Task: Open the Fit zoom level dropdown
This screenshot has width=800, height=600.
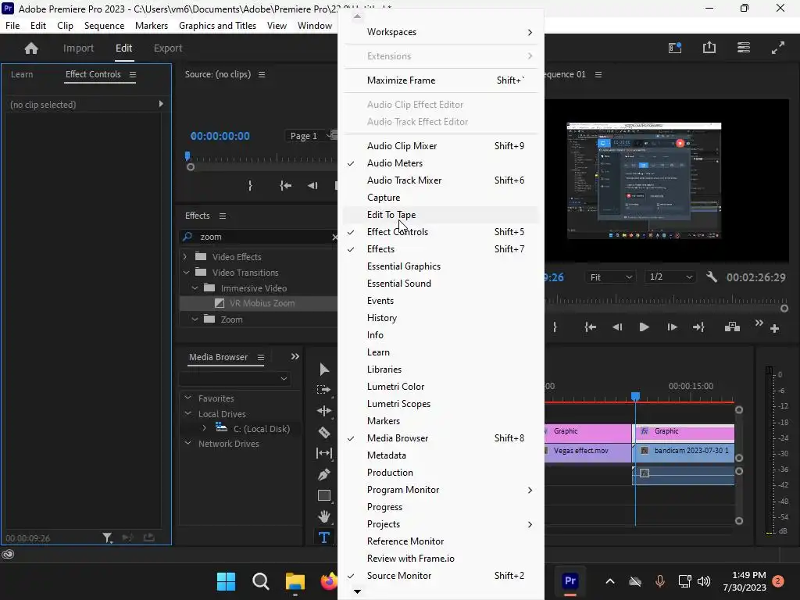Action: [611, 277]
